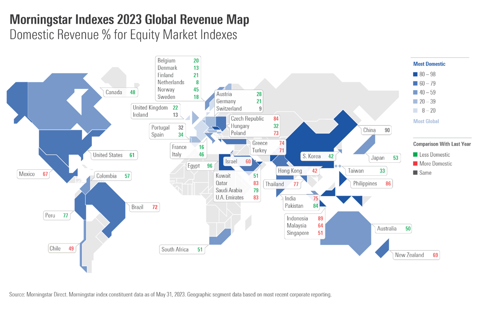This screenshot has width=478, height=309.
Task: Click the lightest 8 – 20 legend swatch
Action: (x=415, y=110)
